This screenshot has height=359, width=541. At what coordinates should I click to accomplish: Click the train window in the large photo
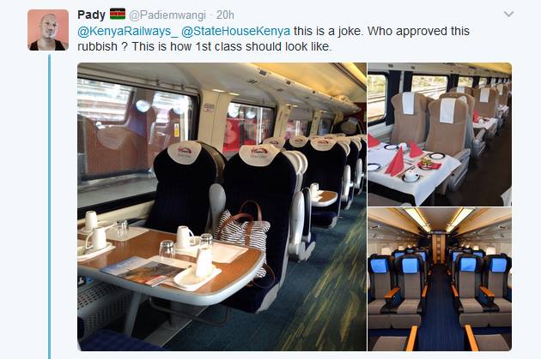tap(137, 129)
